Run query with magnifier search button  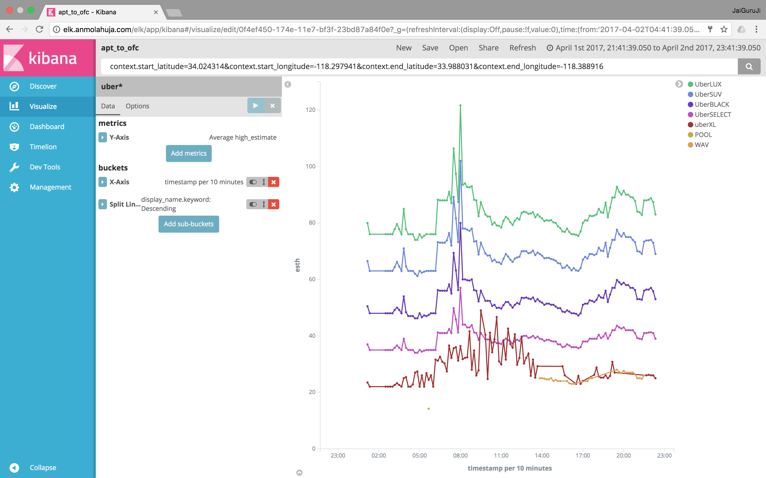pos(749,66)
